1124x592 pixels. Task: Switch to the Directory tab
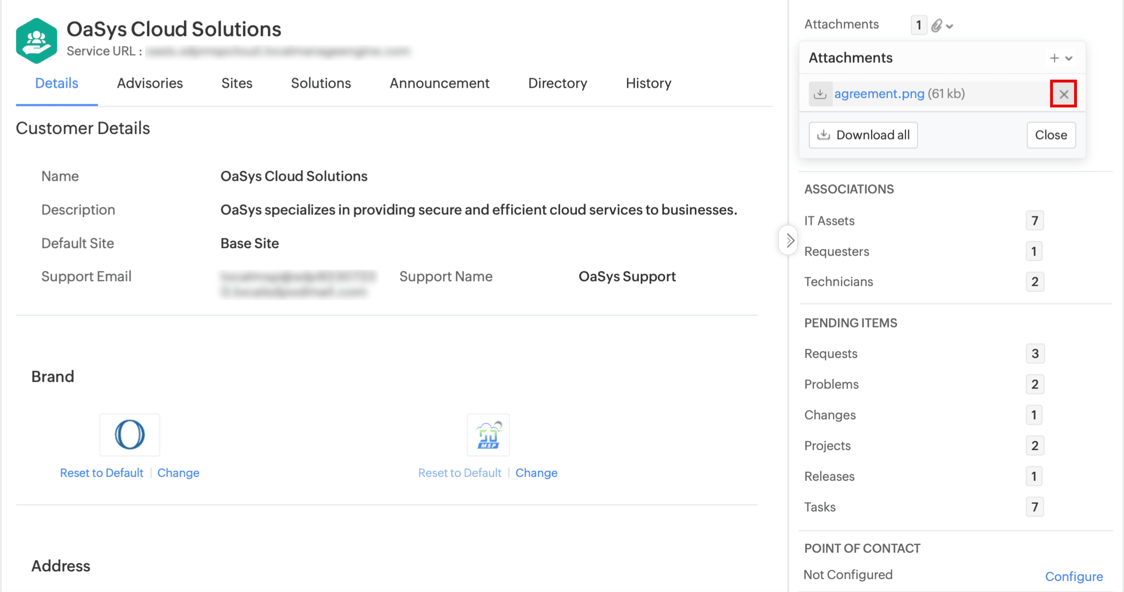557,83
